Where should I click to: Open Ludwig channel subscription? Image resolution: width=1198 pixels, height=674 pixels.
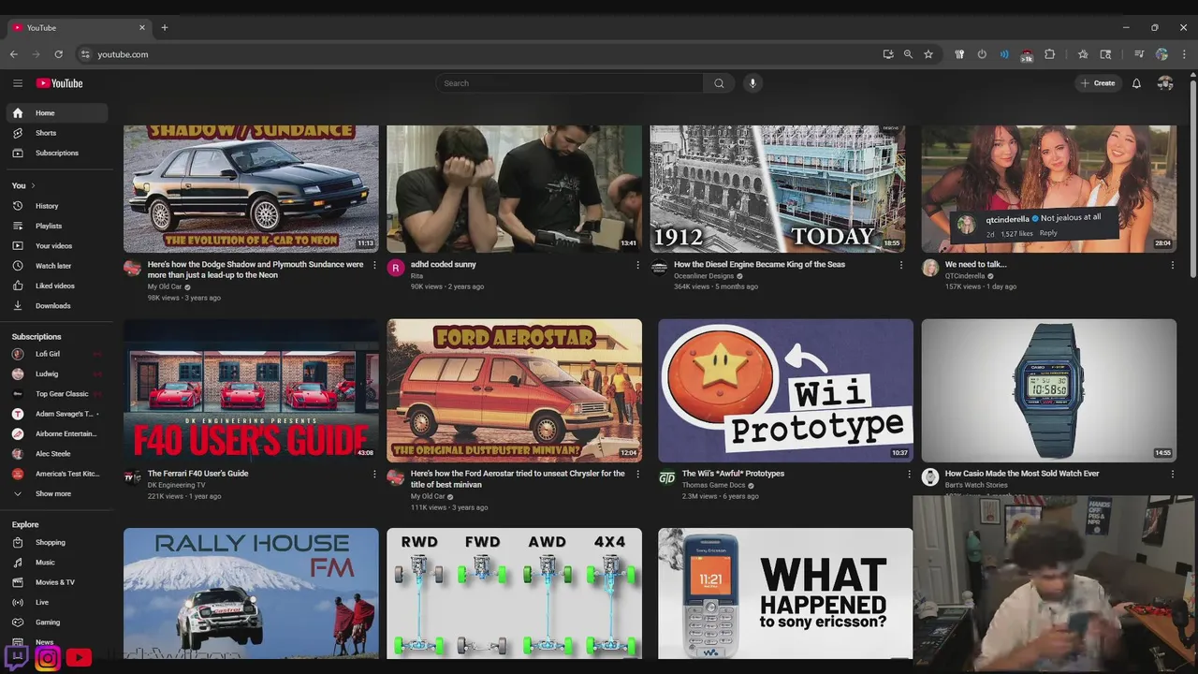tap(56, 374)
